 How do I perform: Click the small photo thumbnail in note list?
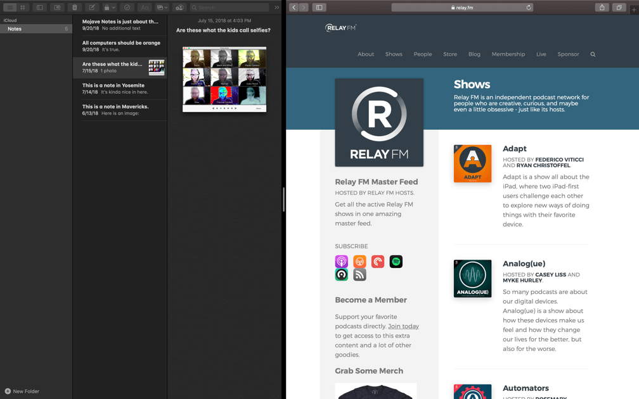point(157,68)
